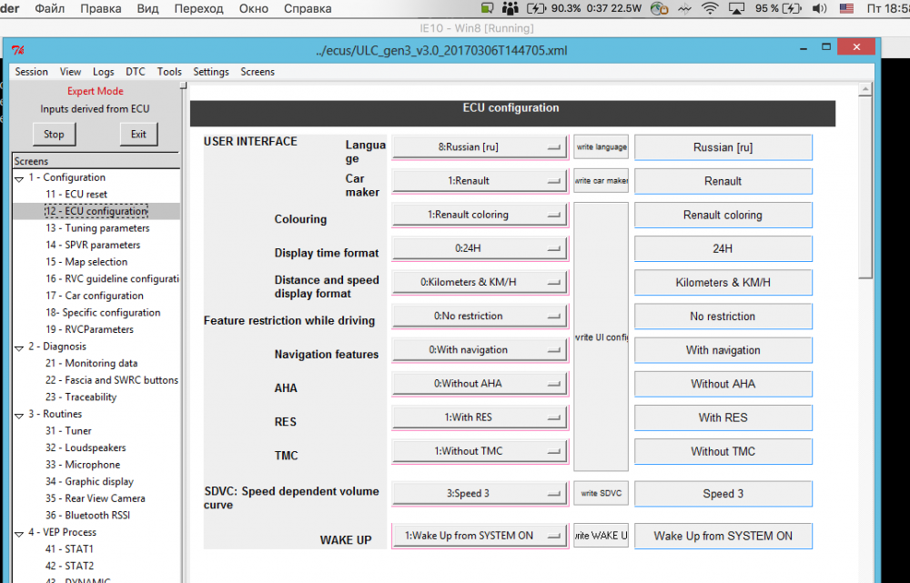The image size is (910, 583).
Task: Open the Screens menu
Action: coord(258,71)
